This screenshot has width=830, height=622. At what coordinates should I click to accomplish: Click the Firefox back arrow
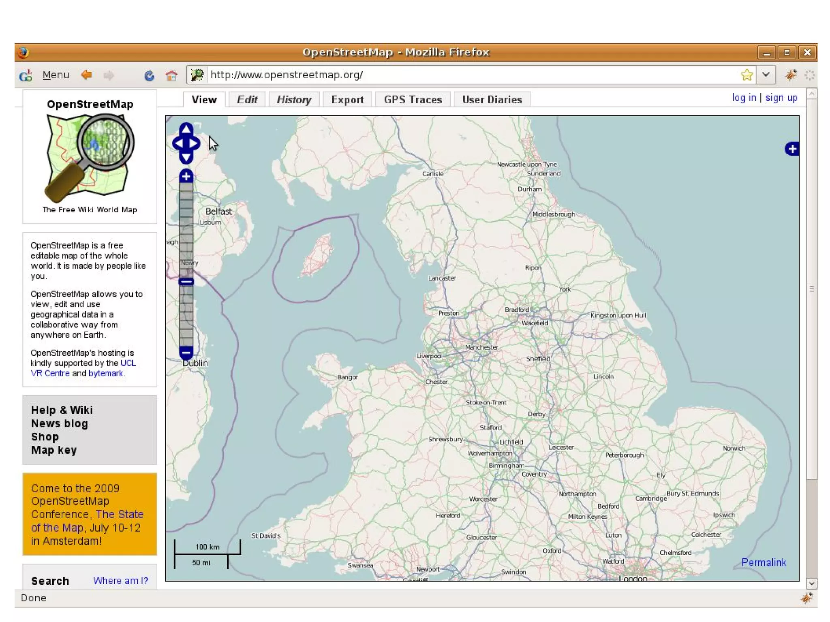click(86, 75)
